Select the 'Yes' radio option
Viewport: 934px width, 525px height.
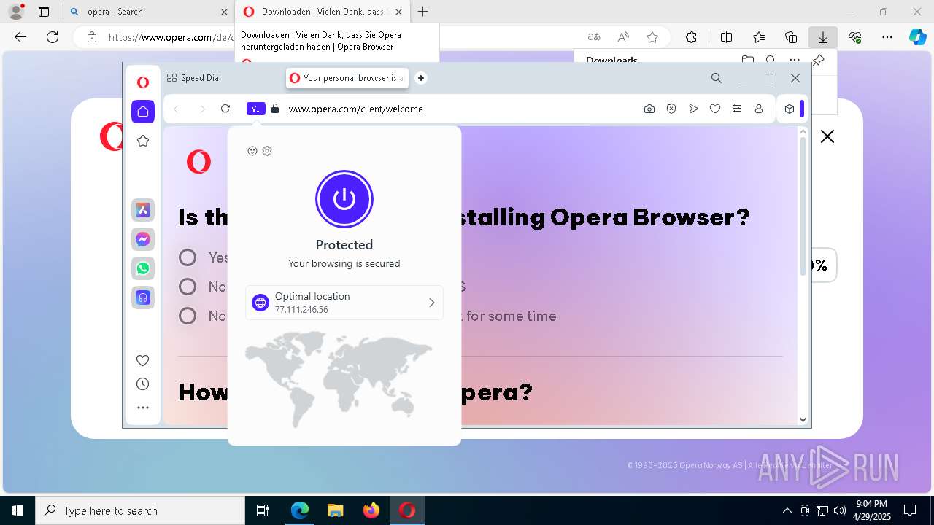188,257
